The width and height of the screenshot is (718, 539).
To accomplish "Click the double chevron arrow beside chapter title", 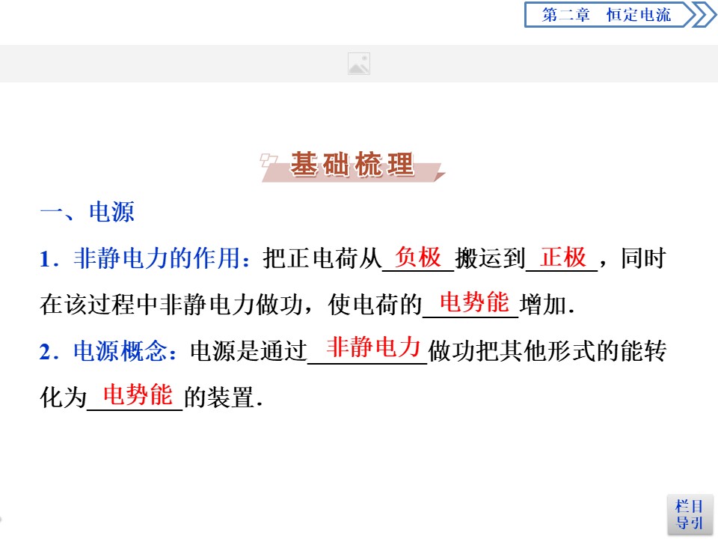I will [702, 15].
